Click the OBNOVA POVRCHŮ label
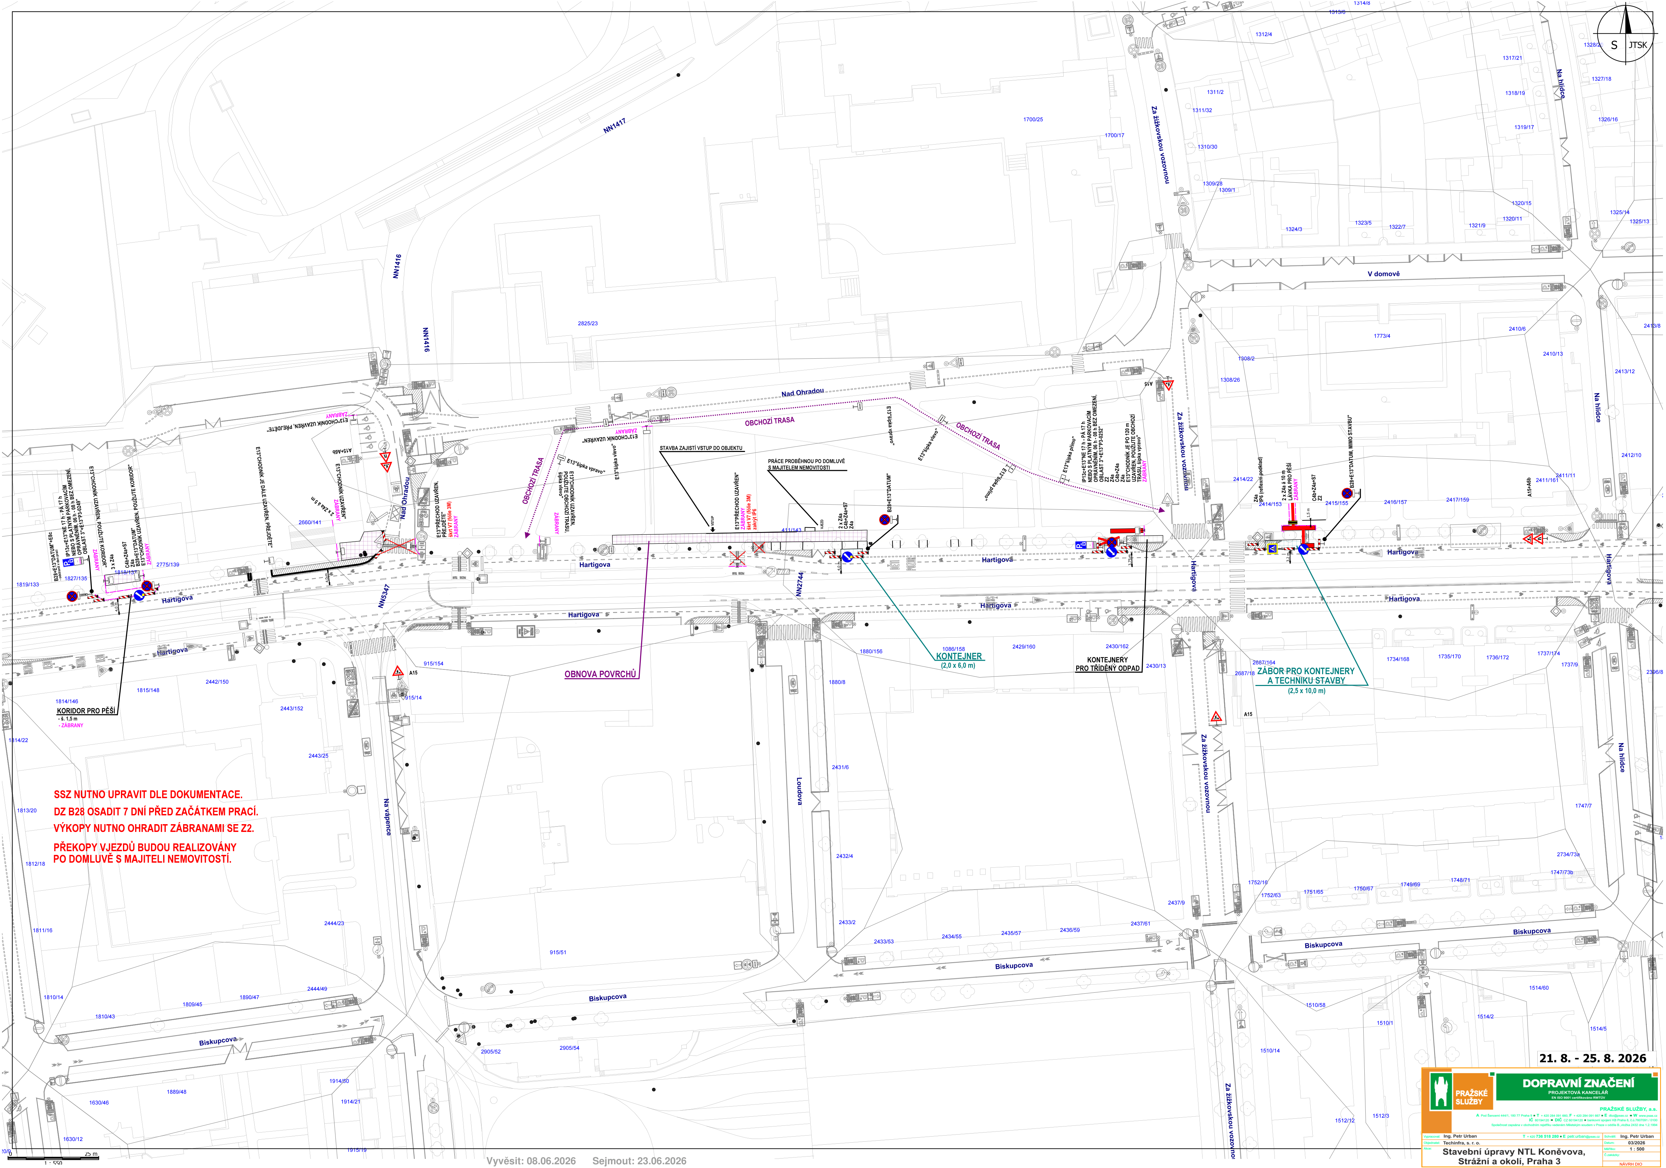 pos(600,675)
